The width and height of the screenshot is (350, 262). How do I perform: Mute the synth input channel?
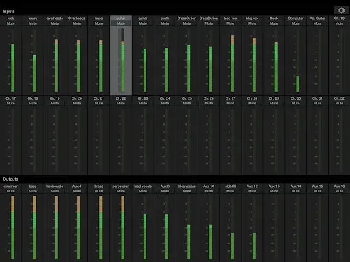(165, 23)
